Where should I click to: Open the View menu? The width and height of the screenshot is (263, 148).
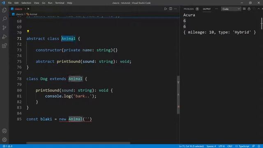pyautogui.click(x=37, y=3)
